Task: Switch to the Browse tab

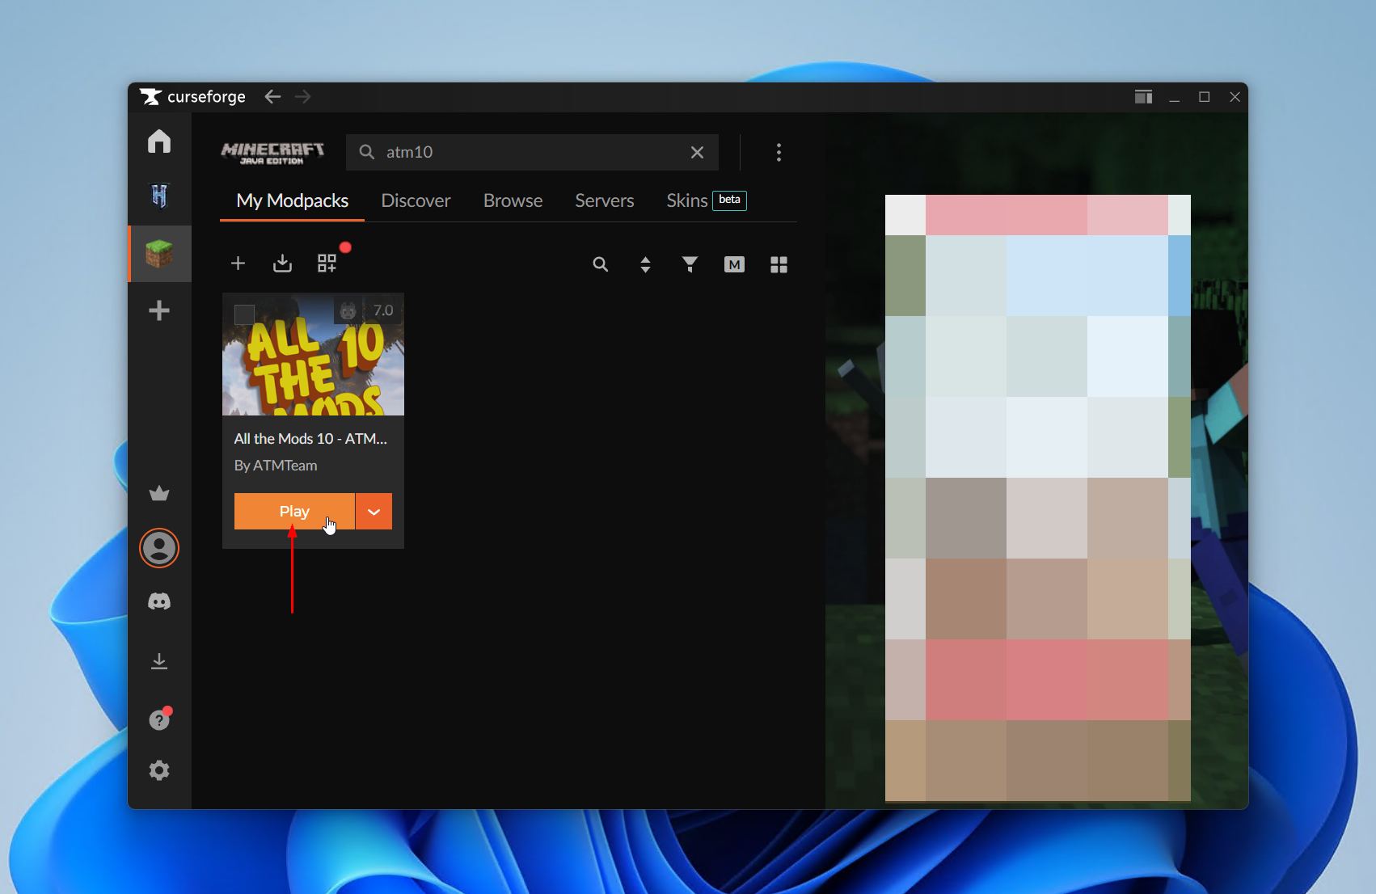Action: [x=513, y=200]
